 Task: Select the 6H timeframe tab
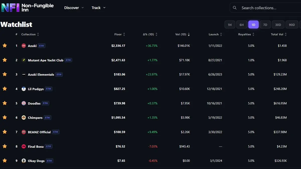pyautogui.click(x=242, y=25)
